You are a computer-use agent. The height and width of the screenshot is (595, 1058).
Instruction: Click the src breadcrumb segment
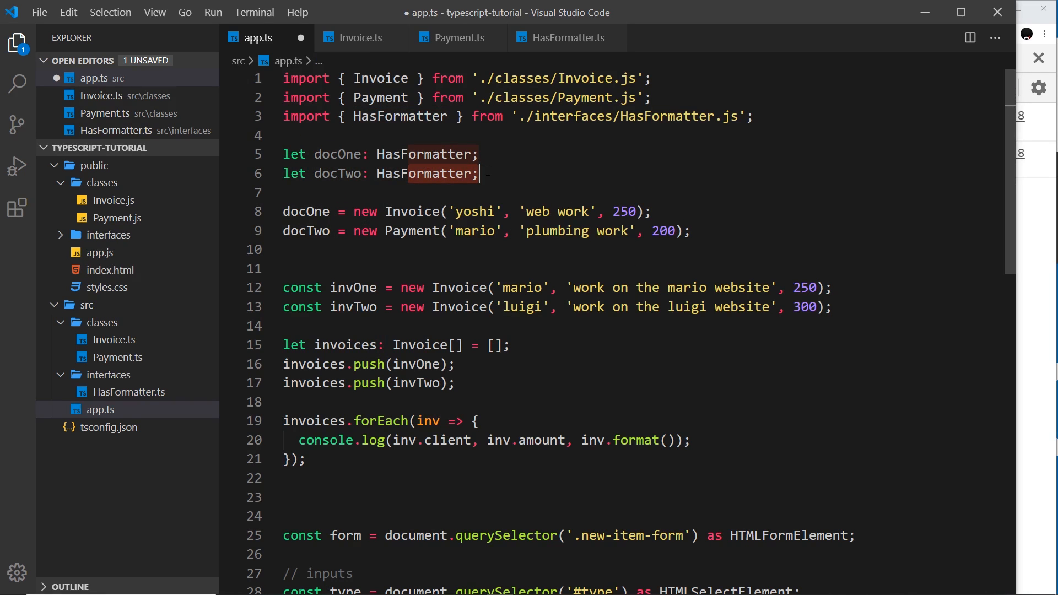(x=238, y=61)
